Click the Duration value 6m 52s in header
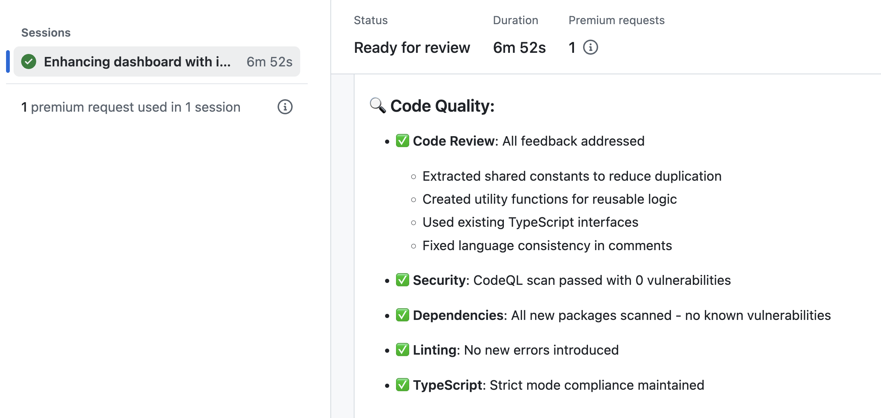 (x=519, y=48)
